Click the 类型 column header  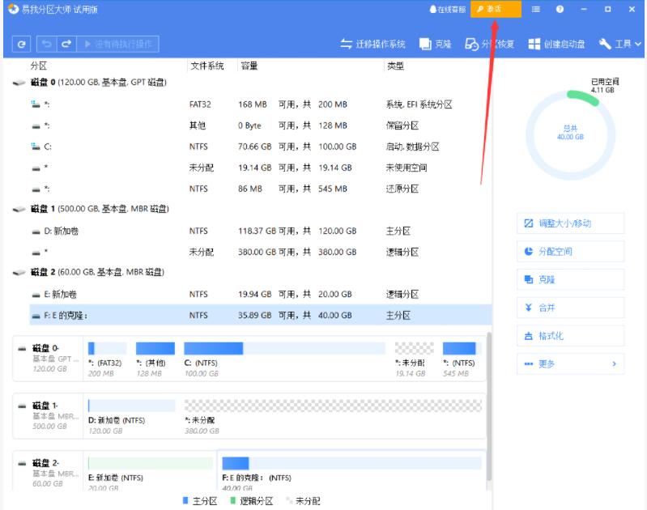click(395, 66)
